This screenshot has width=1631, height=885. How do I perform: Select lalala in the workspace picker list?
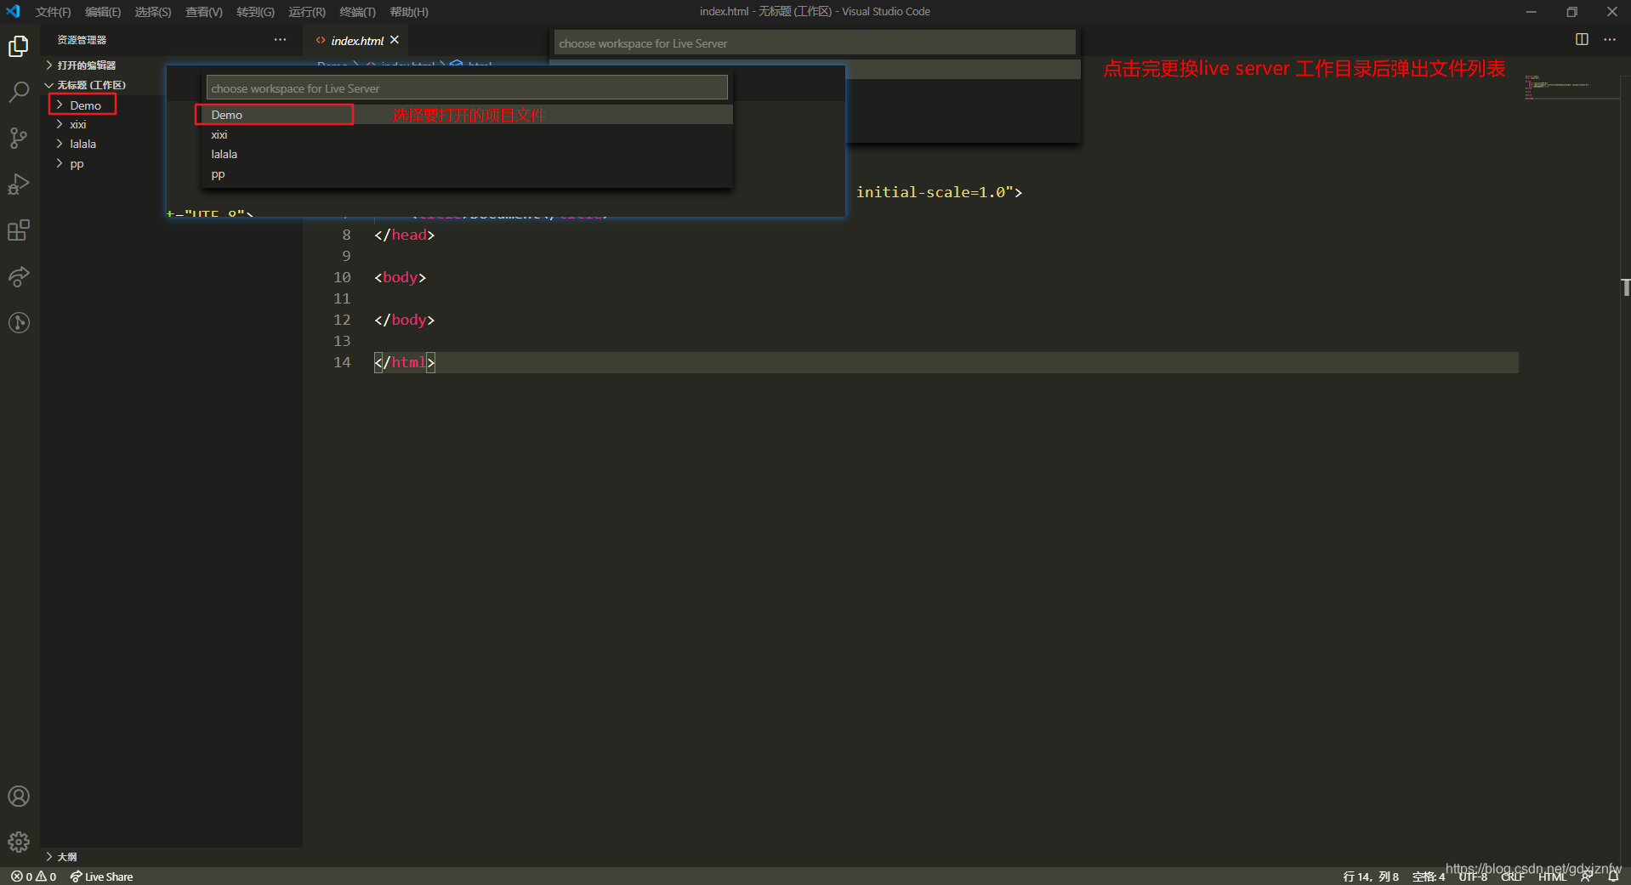click(x=466, y=154)
